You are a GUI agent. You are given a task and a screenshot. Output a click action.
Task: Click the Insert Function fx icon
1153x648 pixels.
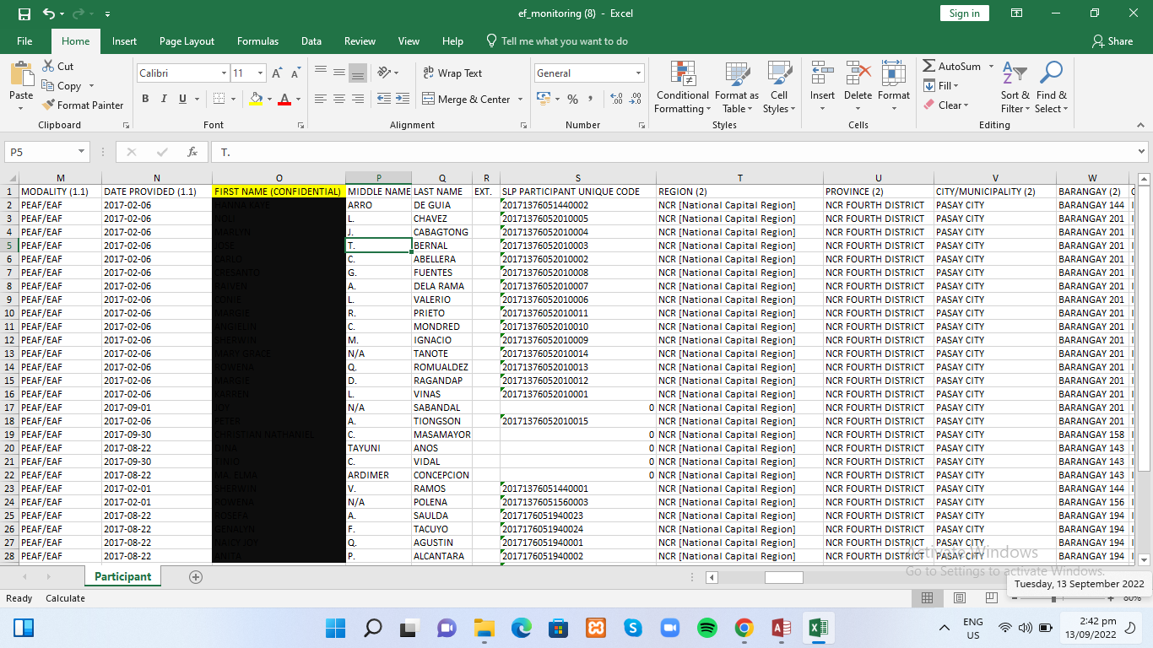tap(192, 152)
